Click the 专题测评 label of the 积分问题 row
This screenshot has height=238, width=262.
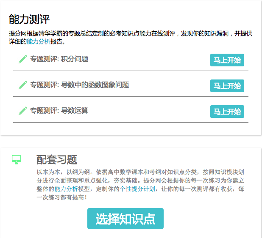pos(44,59)
